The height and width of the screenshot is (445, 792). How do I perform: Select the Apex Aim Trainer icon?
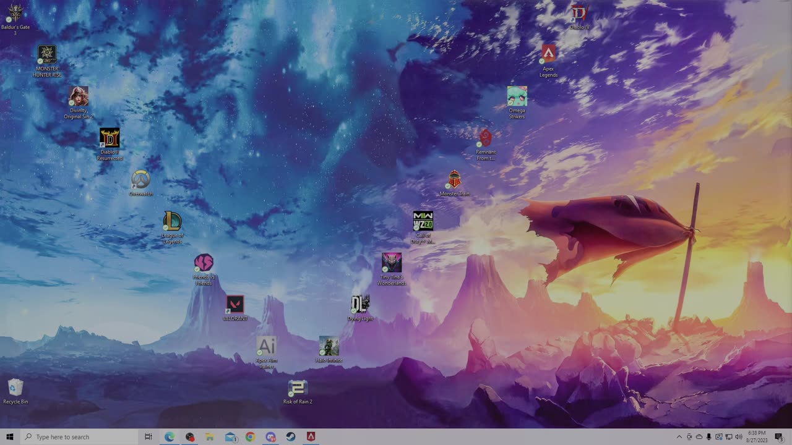[266, 353]
